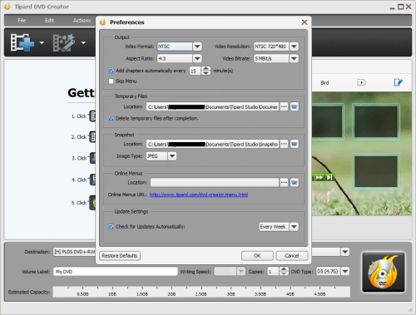Open the video edit magic wand tool
Viewport: 416px width, 315px height.
[64, 42]
